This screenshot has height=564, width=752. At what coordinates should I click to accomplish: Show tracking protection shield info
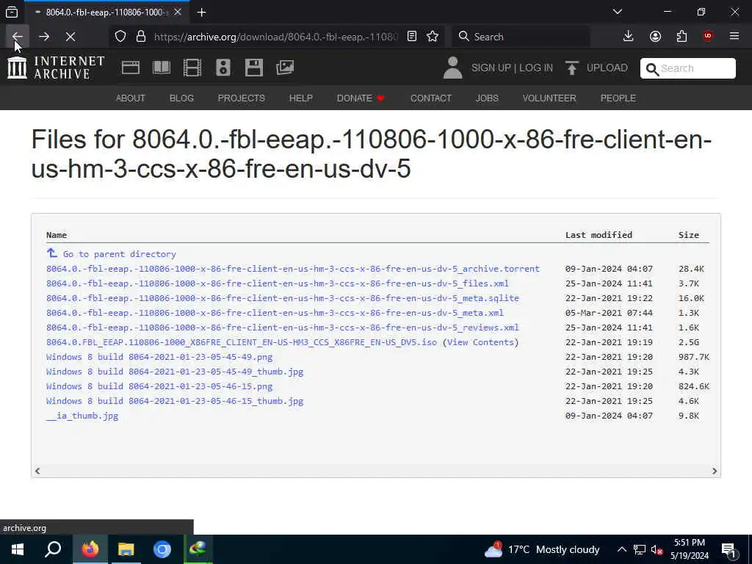pos(120,37)
